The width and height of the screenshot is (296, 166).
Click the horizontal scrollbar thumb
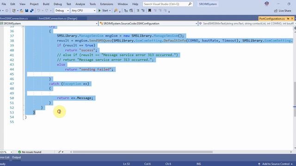(143, 152)
